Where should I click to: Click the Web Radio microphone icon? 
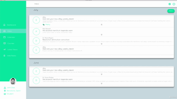(4, 56)
